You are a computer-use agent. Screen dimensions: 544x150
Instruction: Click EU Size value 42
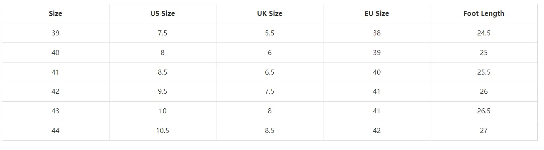coord(376,130)
